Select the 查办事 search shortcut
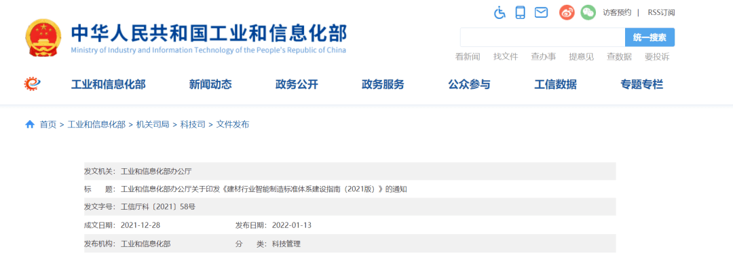733x266 pixels. coord(543,57)
